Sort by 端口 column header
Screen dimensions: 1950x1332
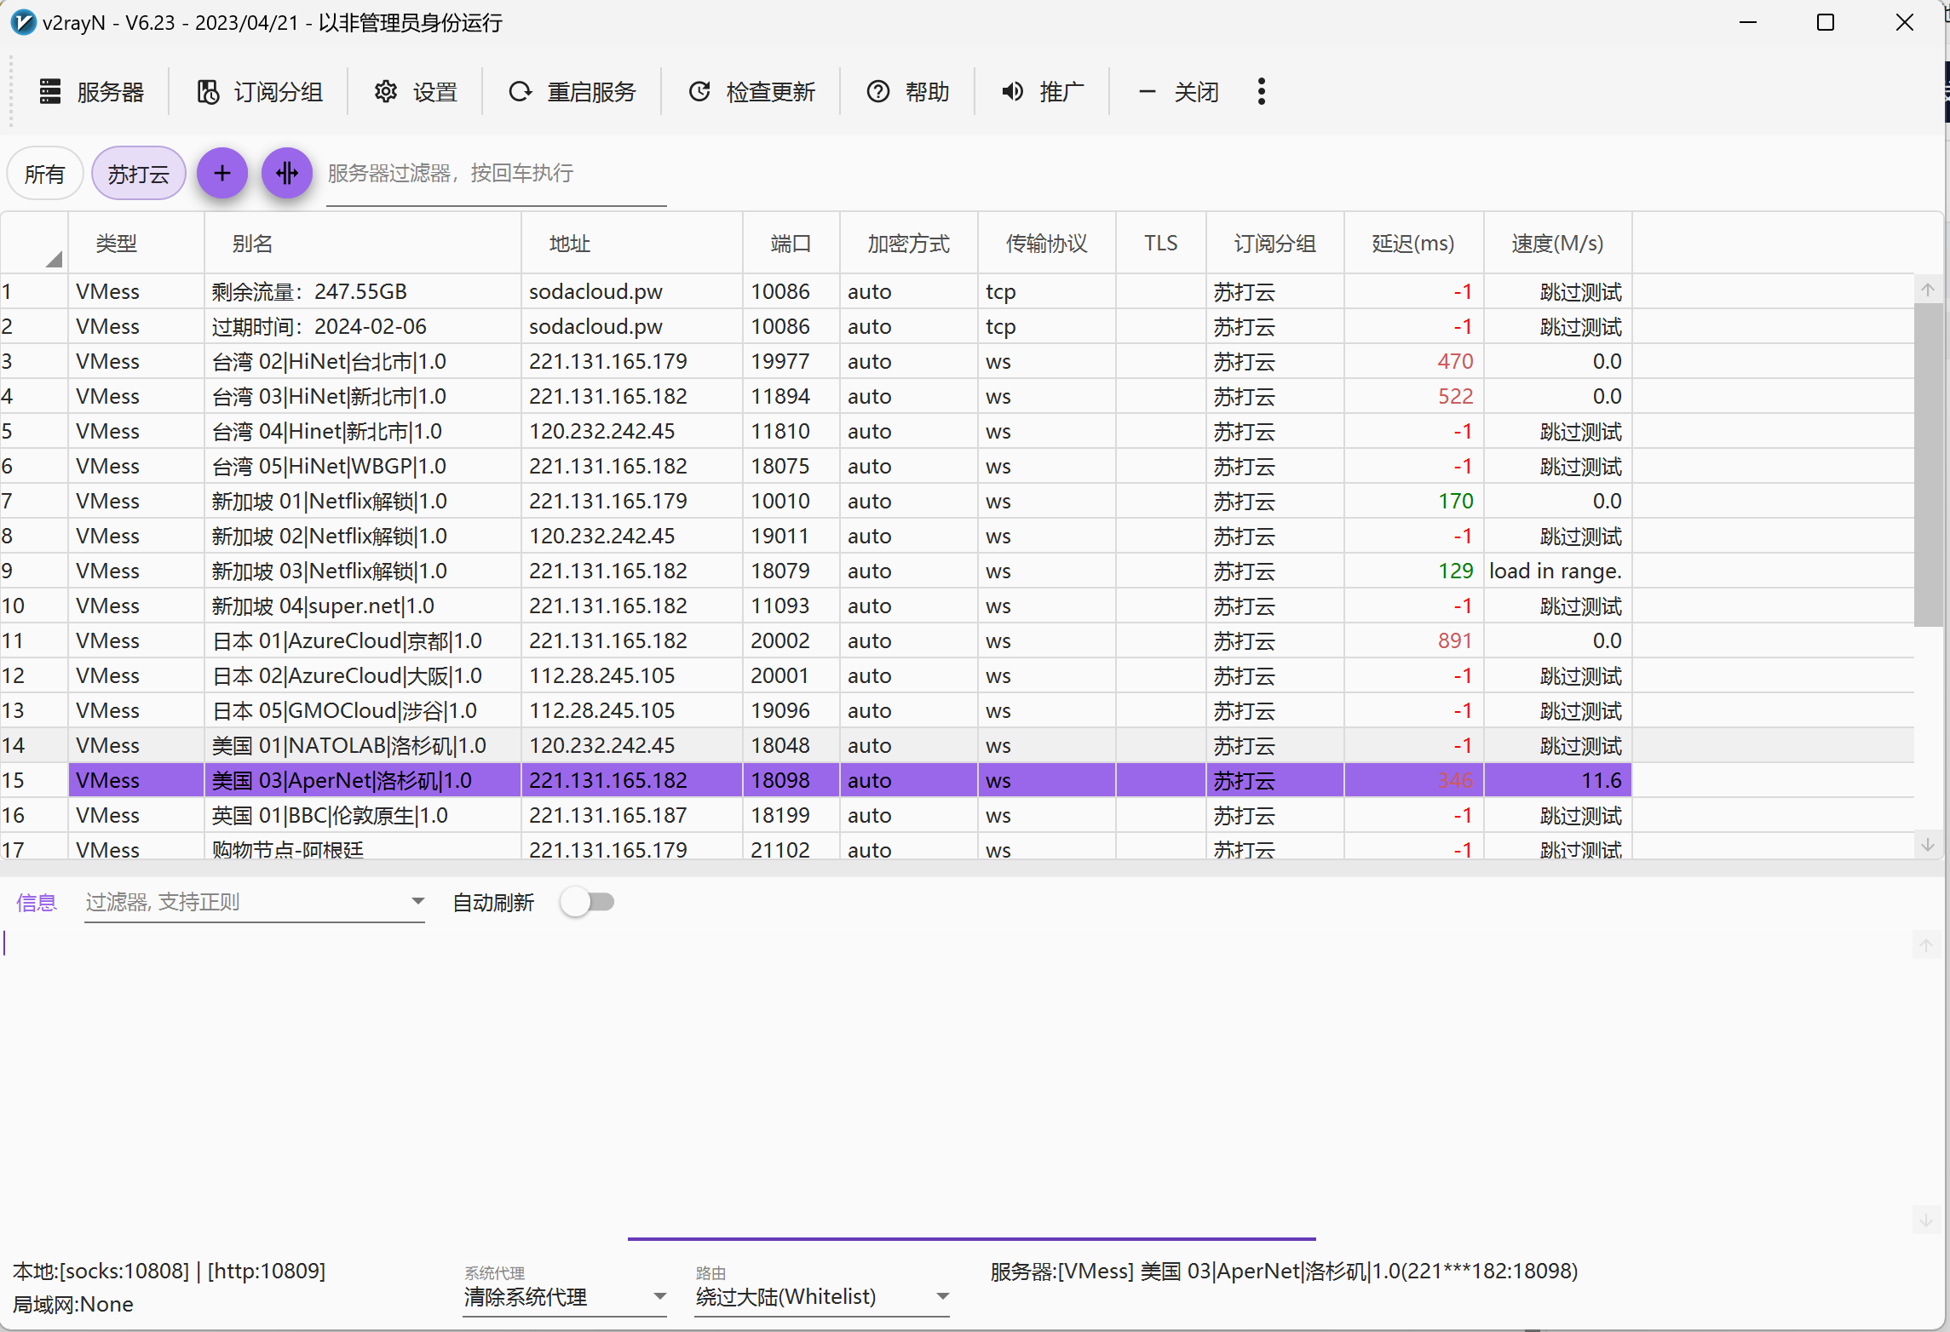(x=791, y=244)
